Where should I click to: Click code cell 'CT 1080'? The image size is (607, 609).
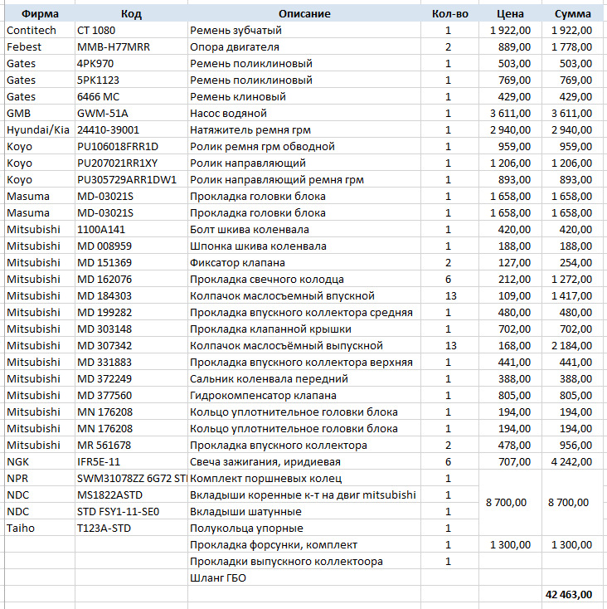(x=131, y=30)
